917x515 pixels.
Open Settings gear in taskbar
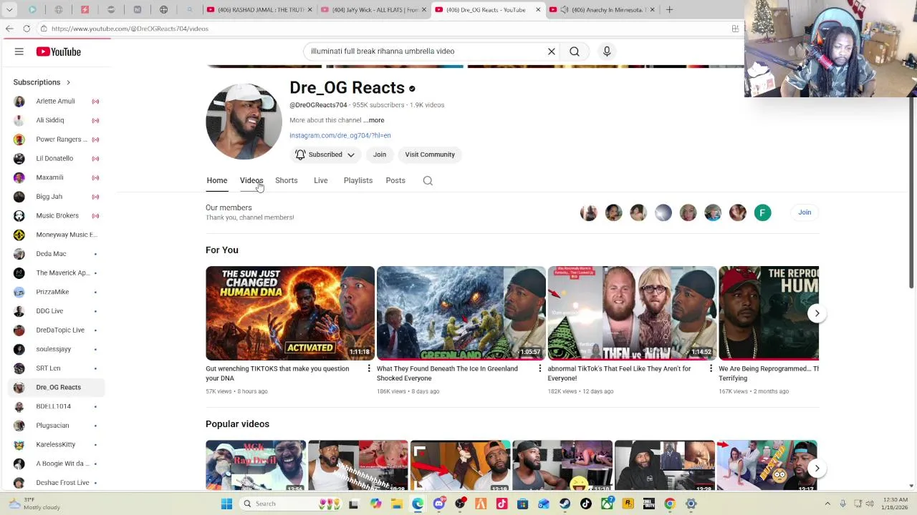coord(691,504)
